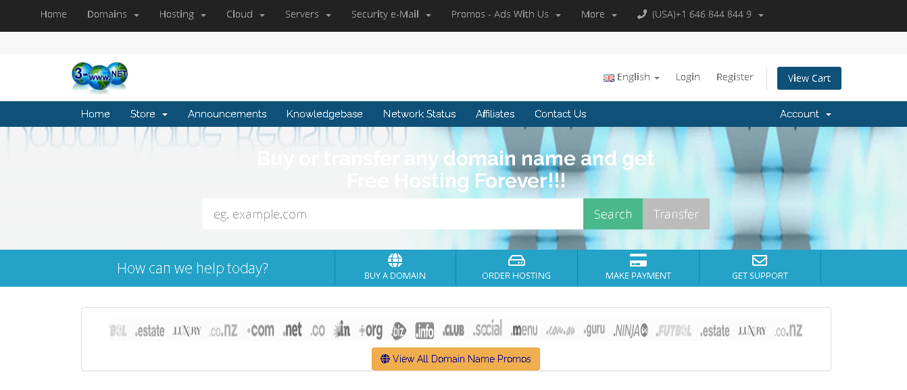Click the .in domain logo
This screenshot has height=390, width=907.
(342, 330)
